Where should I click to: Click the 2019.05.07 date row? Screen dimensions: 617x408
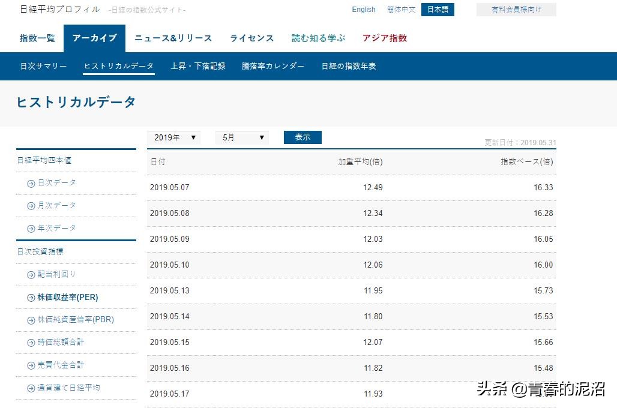click(168, 187)
